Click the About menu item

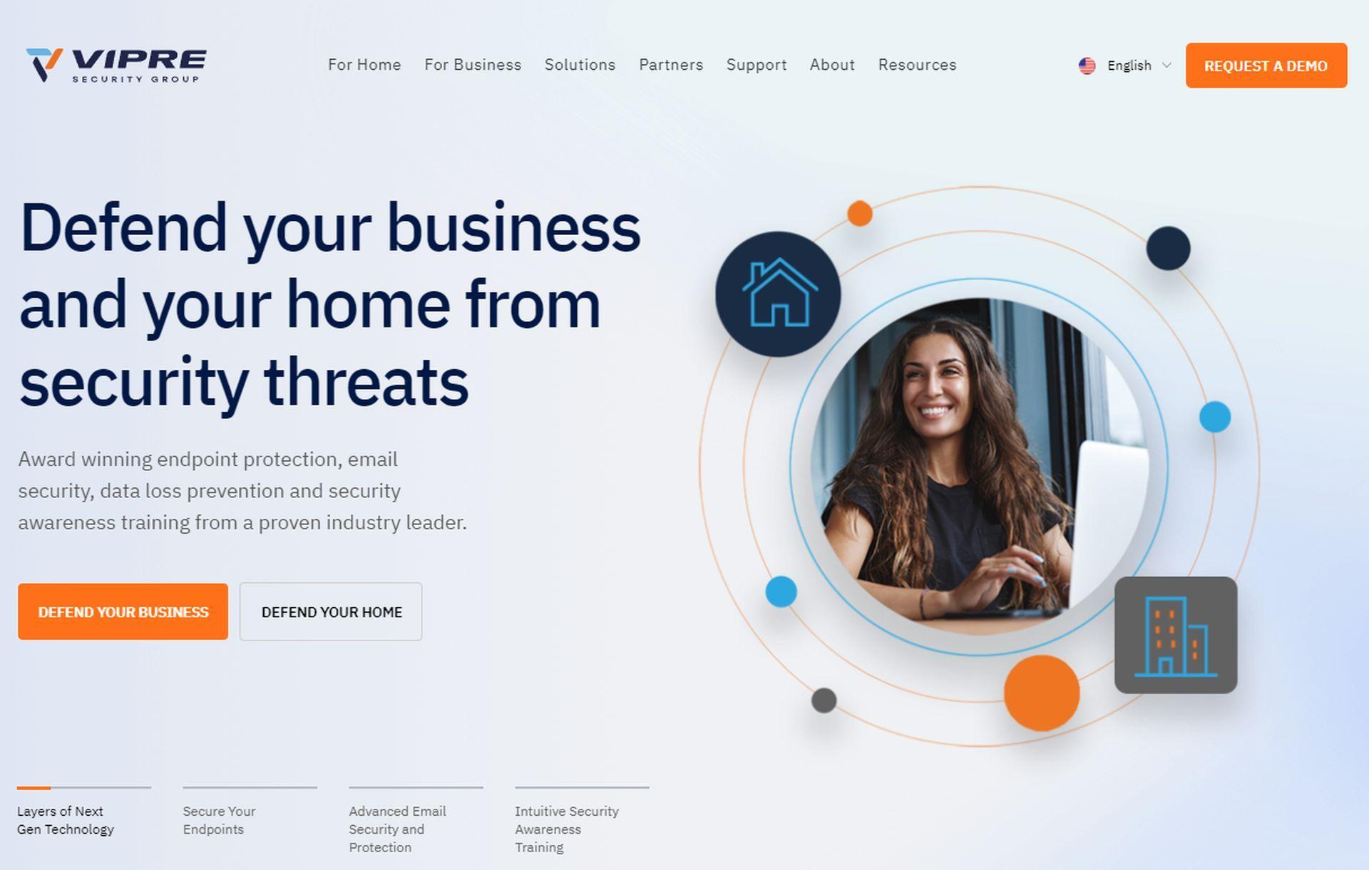pyautogui.click(x=832, y=64)
